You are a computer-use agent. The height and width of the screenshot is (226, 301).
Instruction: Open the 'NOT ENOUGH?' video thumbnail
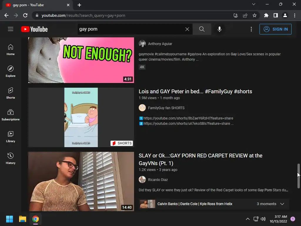(81, 60)
